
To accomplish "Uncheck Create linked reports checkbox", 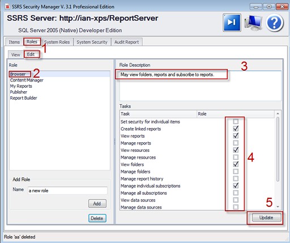I will click(x=236, y=129).
